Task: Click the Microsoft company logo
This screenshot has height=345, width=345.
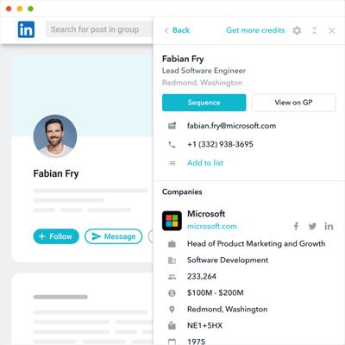Action: tap(172, 221)
